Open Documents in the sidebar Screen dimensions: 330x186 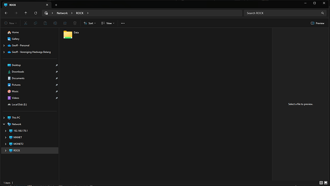point(18,78)
